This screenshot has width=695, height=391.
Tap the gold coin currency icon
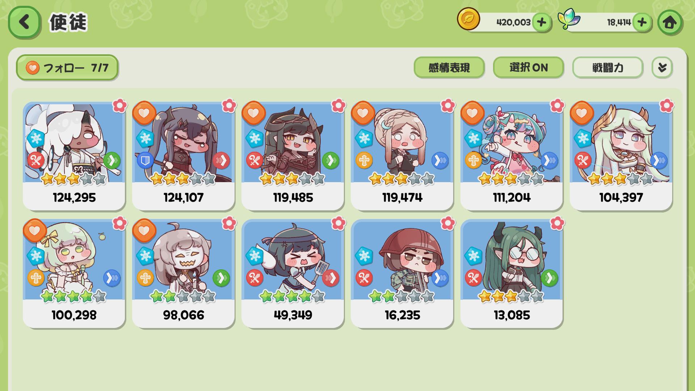click(x=468, y=19)
